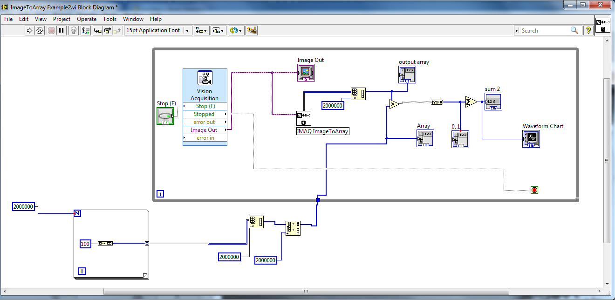Click the search magnifier icon
The height and width of the screenshot is (300, 615).
tap(574, 30)
